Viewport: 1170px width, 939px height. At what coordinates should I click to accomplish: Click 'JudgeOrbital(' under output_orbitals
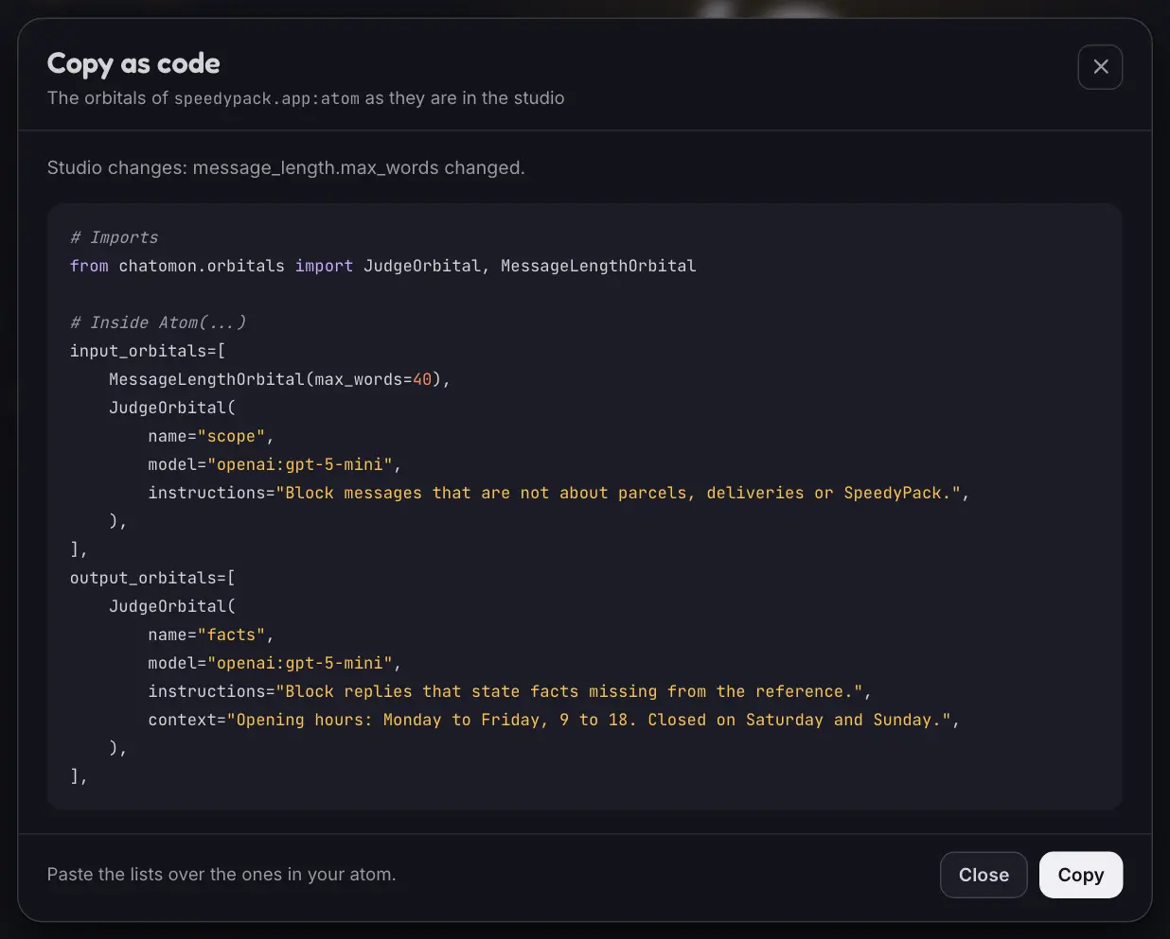pos(172,606)
